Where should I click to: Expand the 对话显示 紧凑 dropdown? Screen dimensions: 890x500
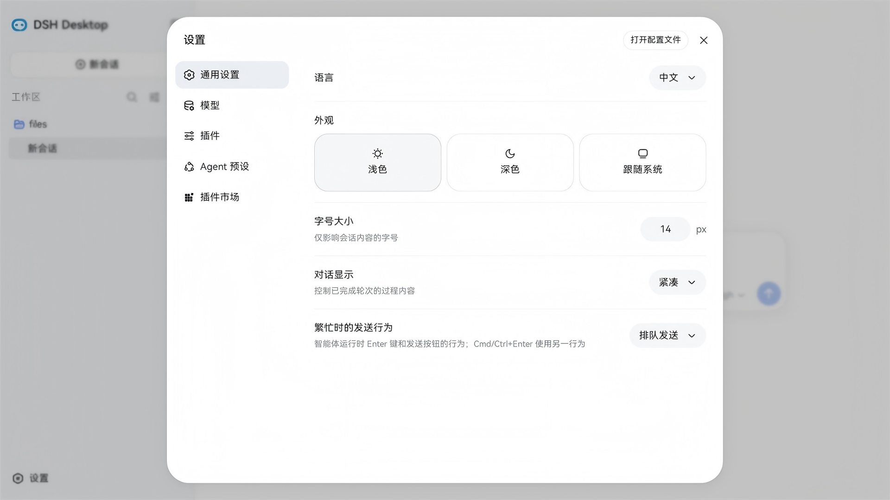677,282
